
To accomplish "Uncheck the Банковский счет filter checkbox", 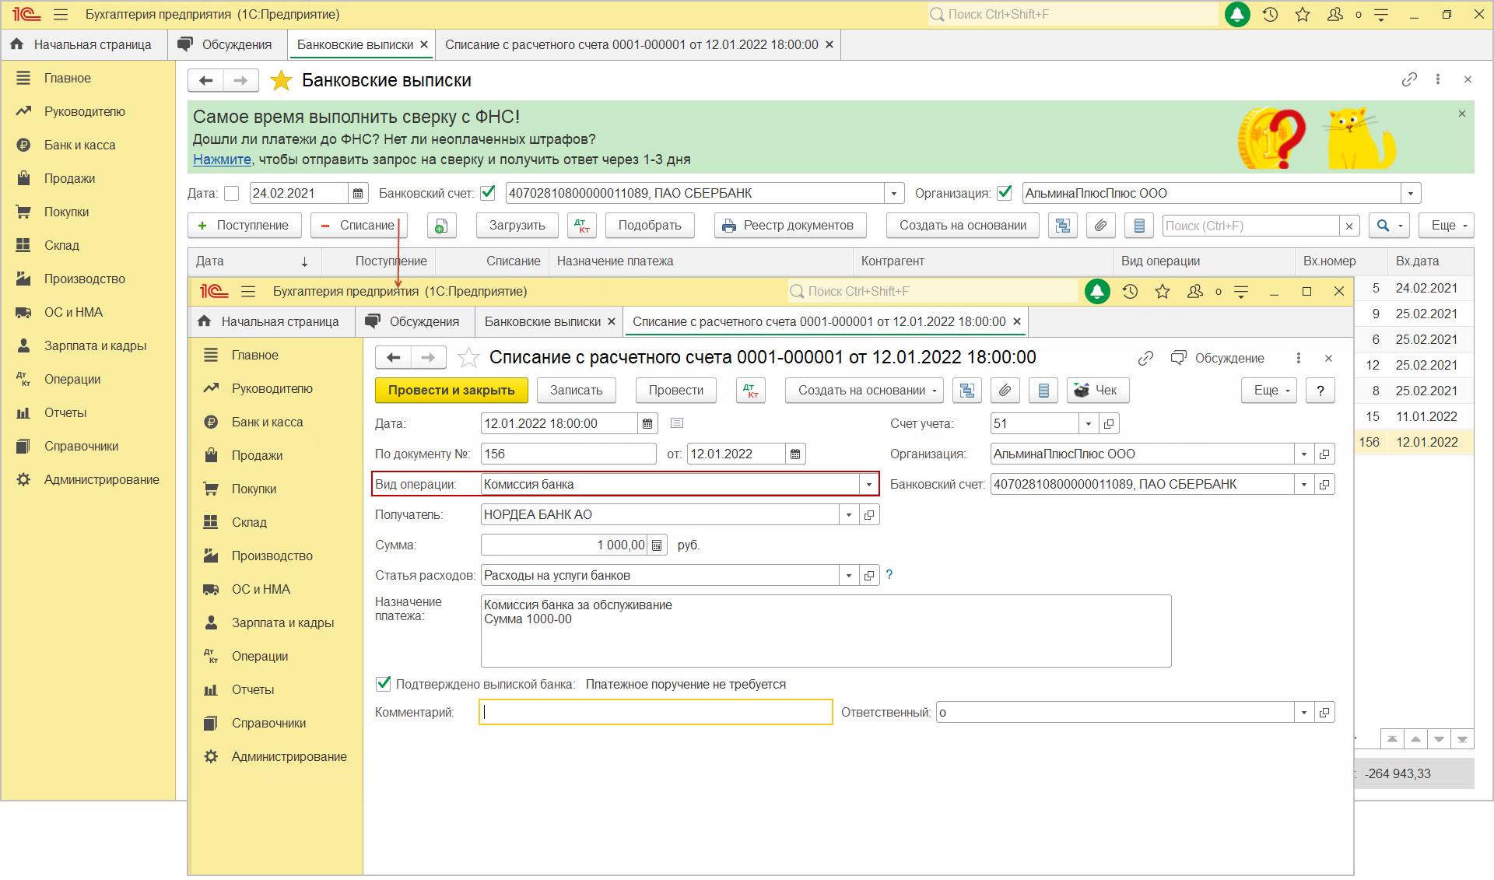I will (x=488, y=193).
